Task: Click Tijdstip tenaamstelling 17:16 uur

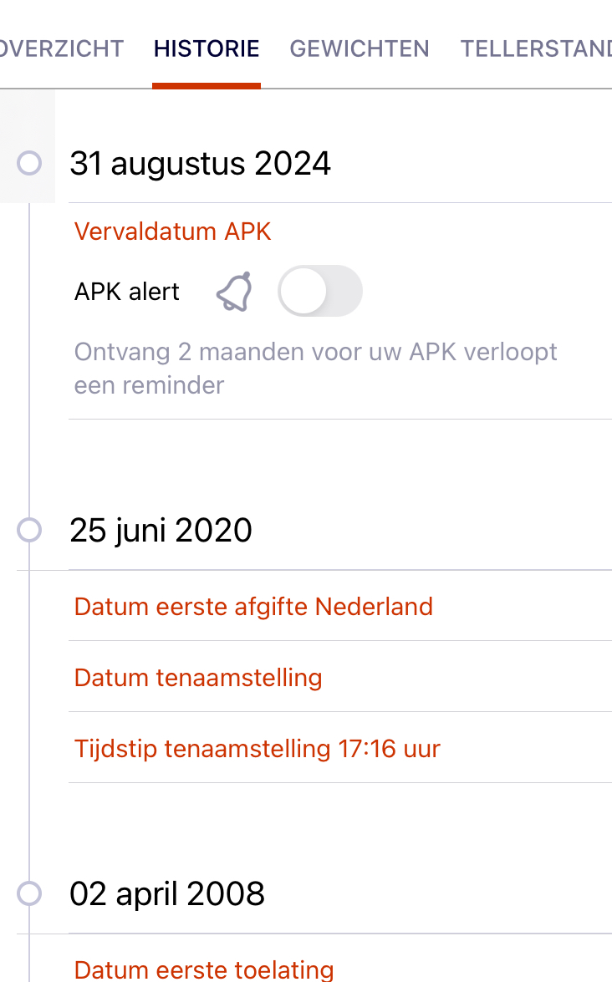Action: coord(257,748)
